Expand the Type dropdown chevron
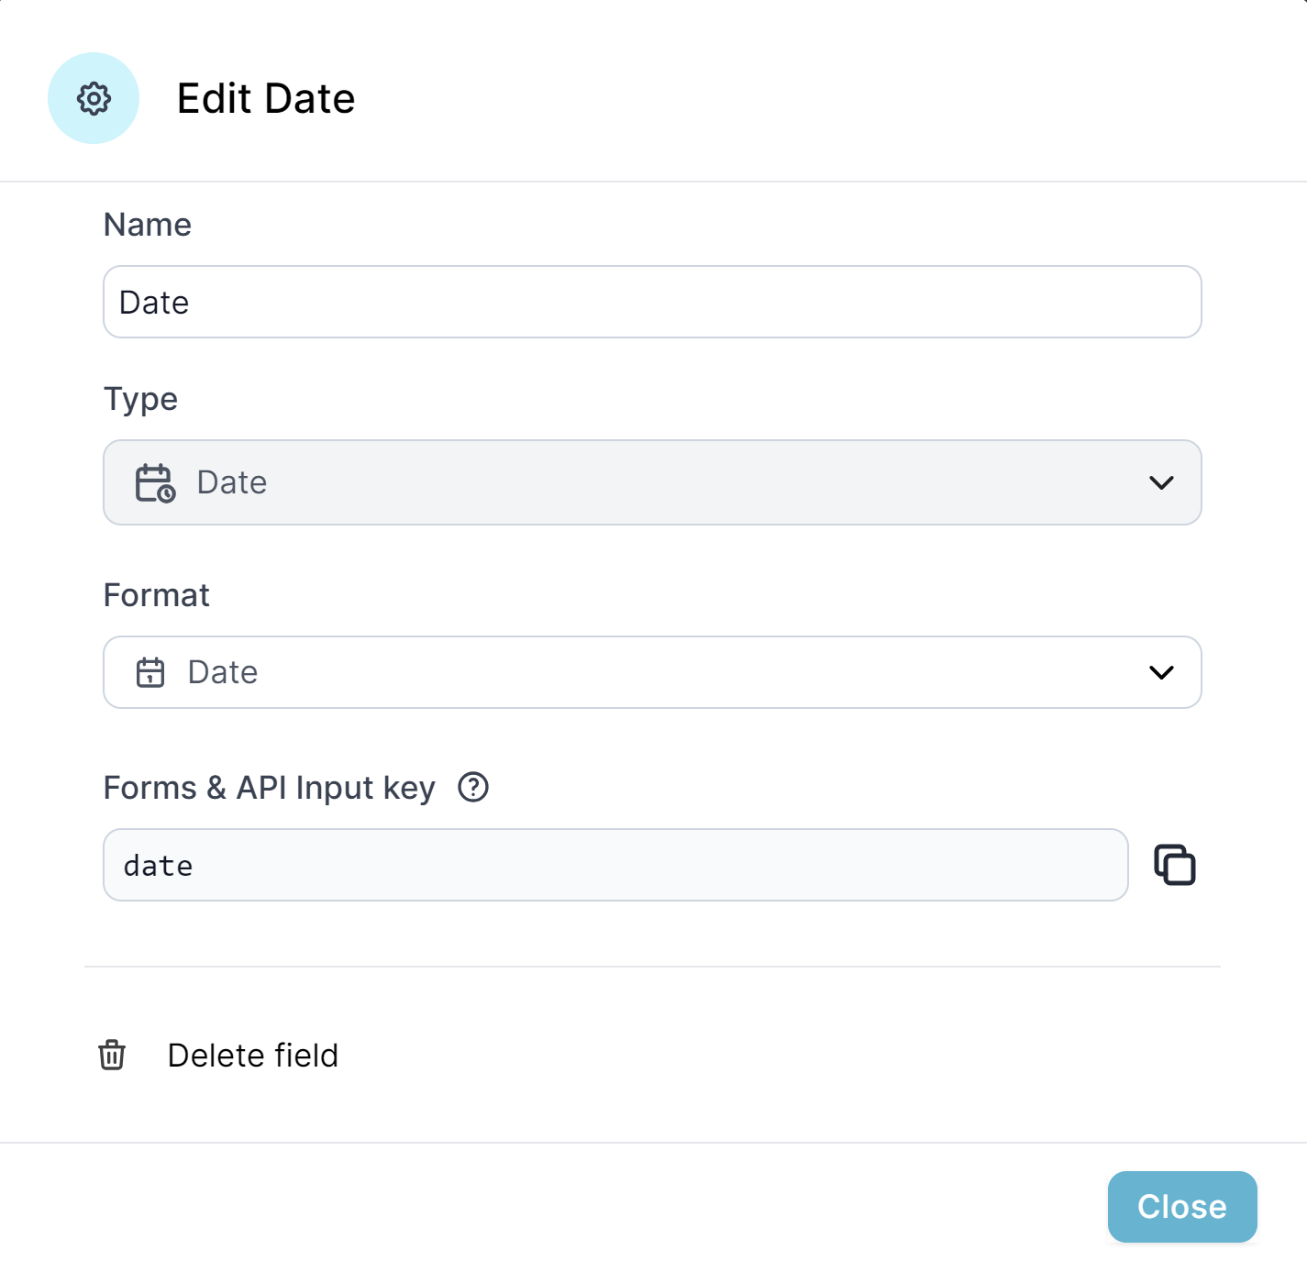 pos(1161,482)
